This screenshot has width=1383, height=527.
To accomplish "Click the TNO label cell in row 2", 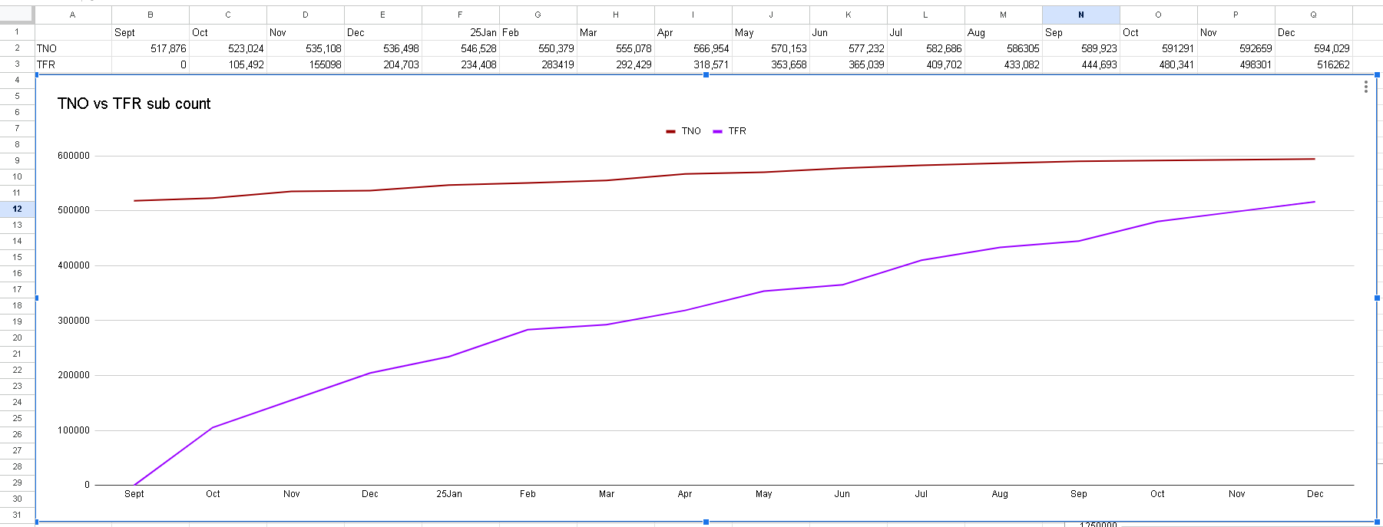I will click(73, 48).
